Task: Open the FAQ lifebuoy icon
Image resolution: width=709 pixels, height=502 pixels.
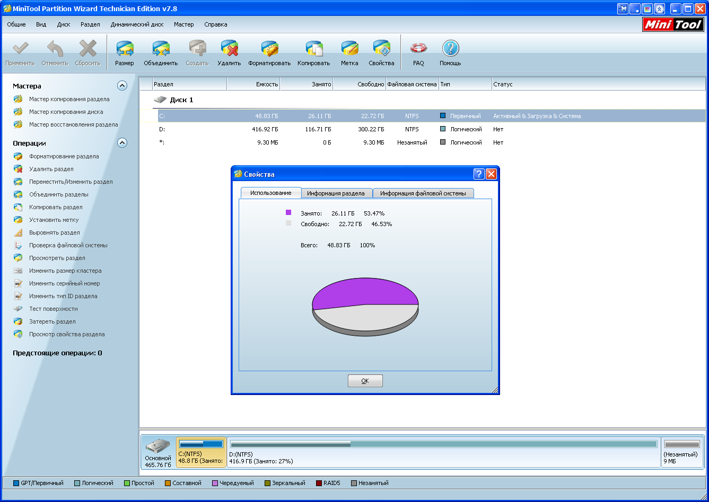Action: pos(418,49)
